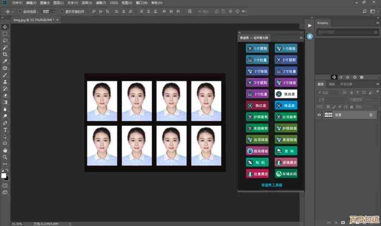This screenshot has width=381, height=226.
Task: Toggle the 显示变换控件 checkbox
Action: tap(62, 12)
